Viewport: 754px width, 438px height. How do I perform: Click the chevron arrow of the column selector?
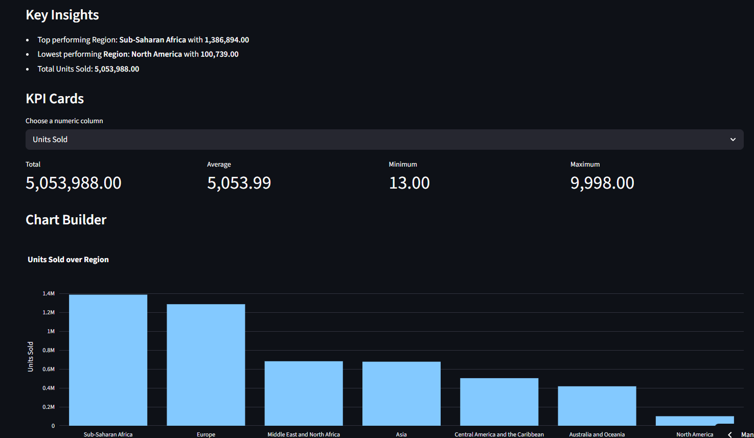tap(733, 140)
